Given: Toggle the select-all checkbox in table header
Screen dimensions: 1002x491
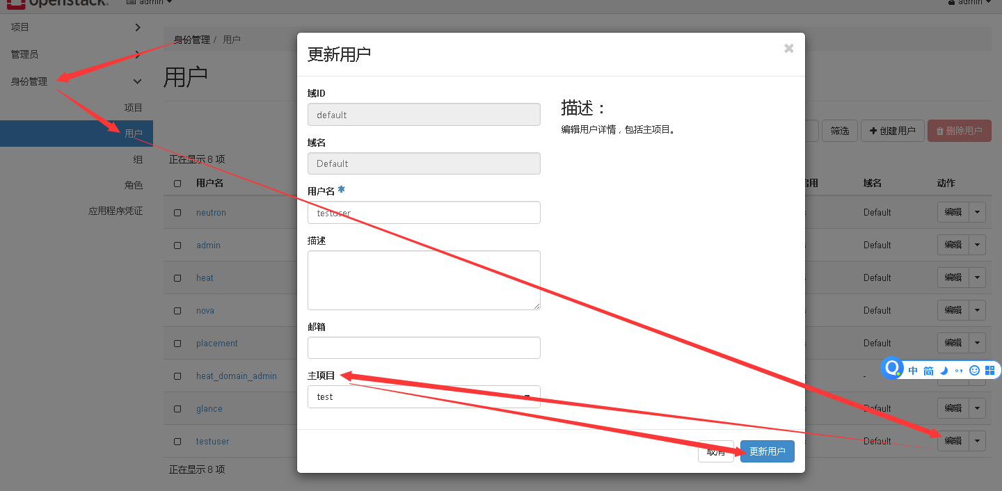Looking at the screenshot, I should (x=177, y=184).
